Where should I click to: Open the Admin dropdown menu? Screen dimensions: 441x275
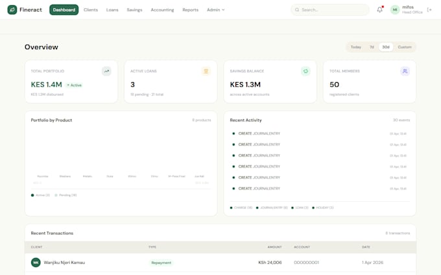(x=216, y=10)
